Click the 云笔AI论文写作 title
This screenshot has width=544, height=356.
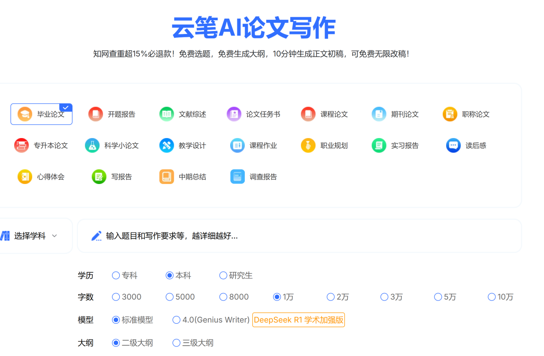pyautogui.click(x=253, y=28)
